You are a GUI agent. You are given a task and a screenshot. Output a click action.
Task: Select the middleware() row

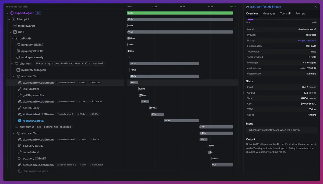point(65,26)
